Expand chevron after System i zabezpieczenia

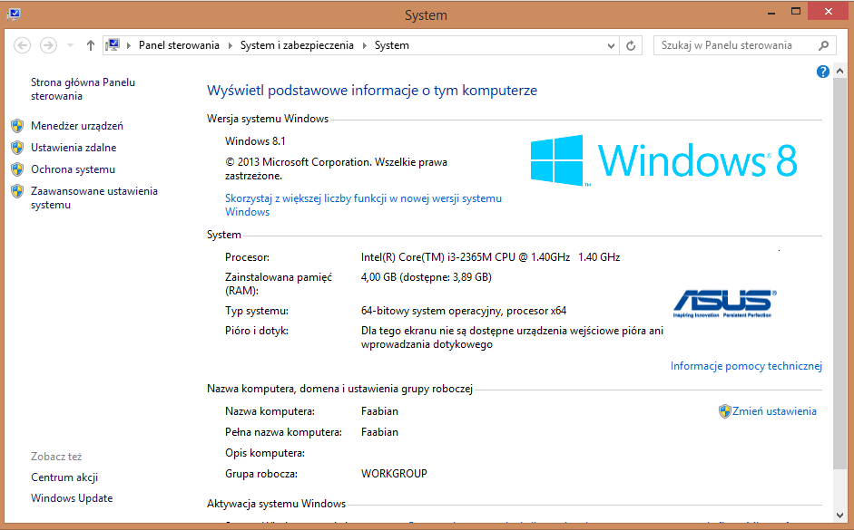click(x=364, y=45)
